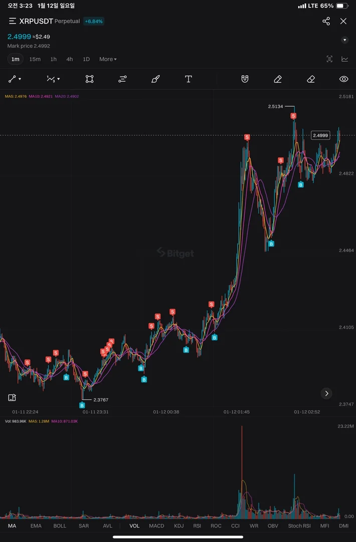
Task: Toggle magnet snap mode
Action: tap(245, 79)
